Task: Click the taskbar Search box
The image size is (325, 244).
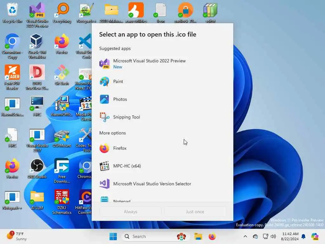Action: (x=156, y=236)
